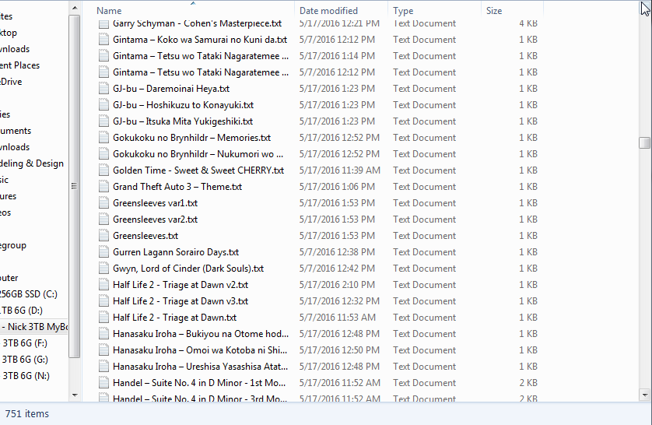The width and height of the screenshot is (652, 425).
Task: Click the file icon beside Greensleeves var2.txt
Action: [x=103, y=220]
